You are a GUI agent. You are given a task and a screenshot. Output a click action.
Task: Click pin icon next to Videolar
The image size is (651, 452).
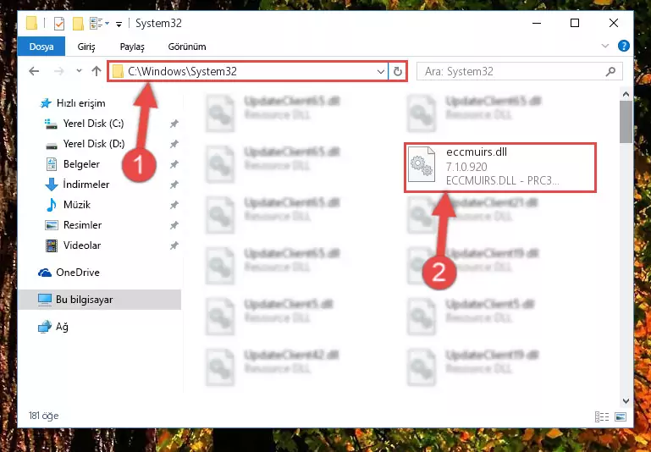[174, 245]
